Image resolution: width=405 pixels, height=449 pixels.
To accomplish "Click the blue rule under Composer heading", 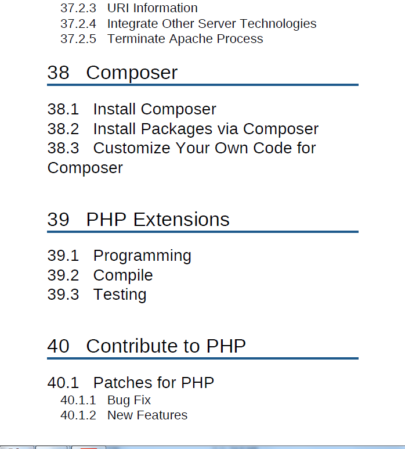I will click(202, 85).
